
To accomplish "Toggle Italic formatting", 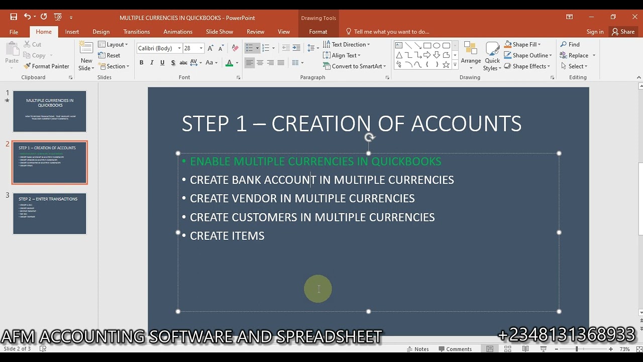I will point(152,63).
